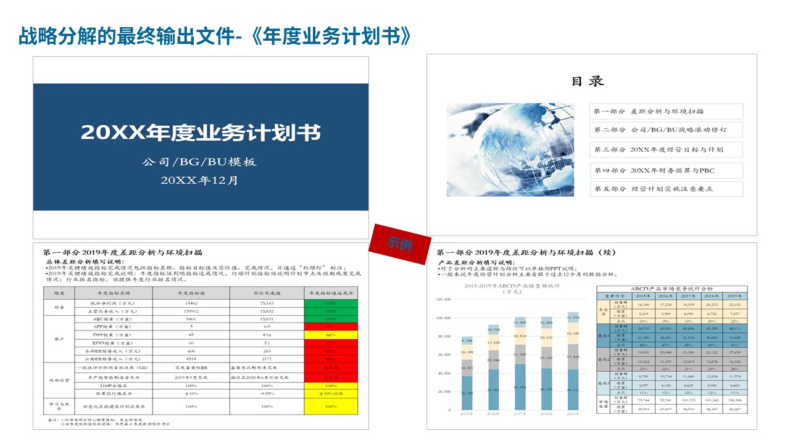The width and height of the screenshot is (790, 444).
Task: Click 第二部分 公司/BG/BU战略滚动修订 entry
Action: click(666, 130)
